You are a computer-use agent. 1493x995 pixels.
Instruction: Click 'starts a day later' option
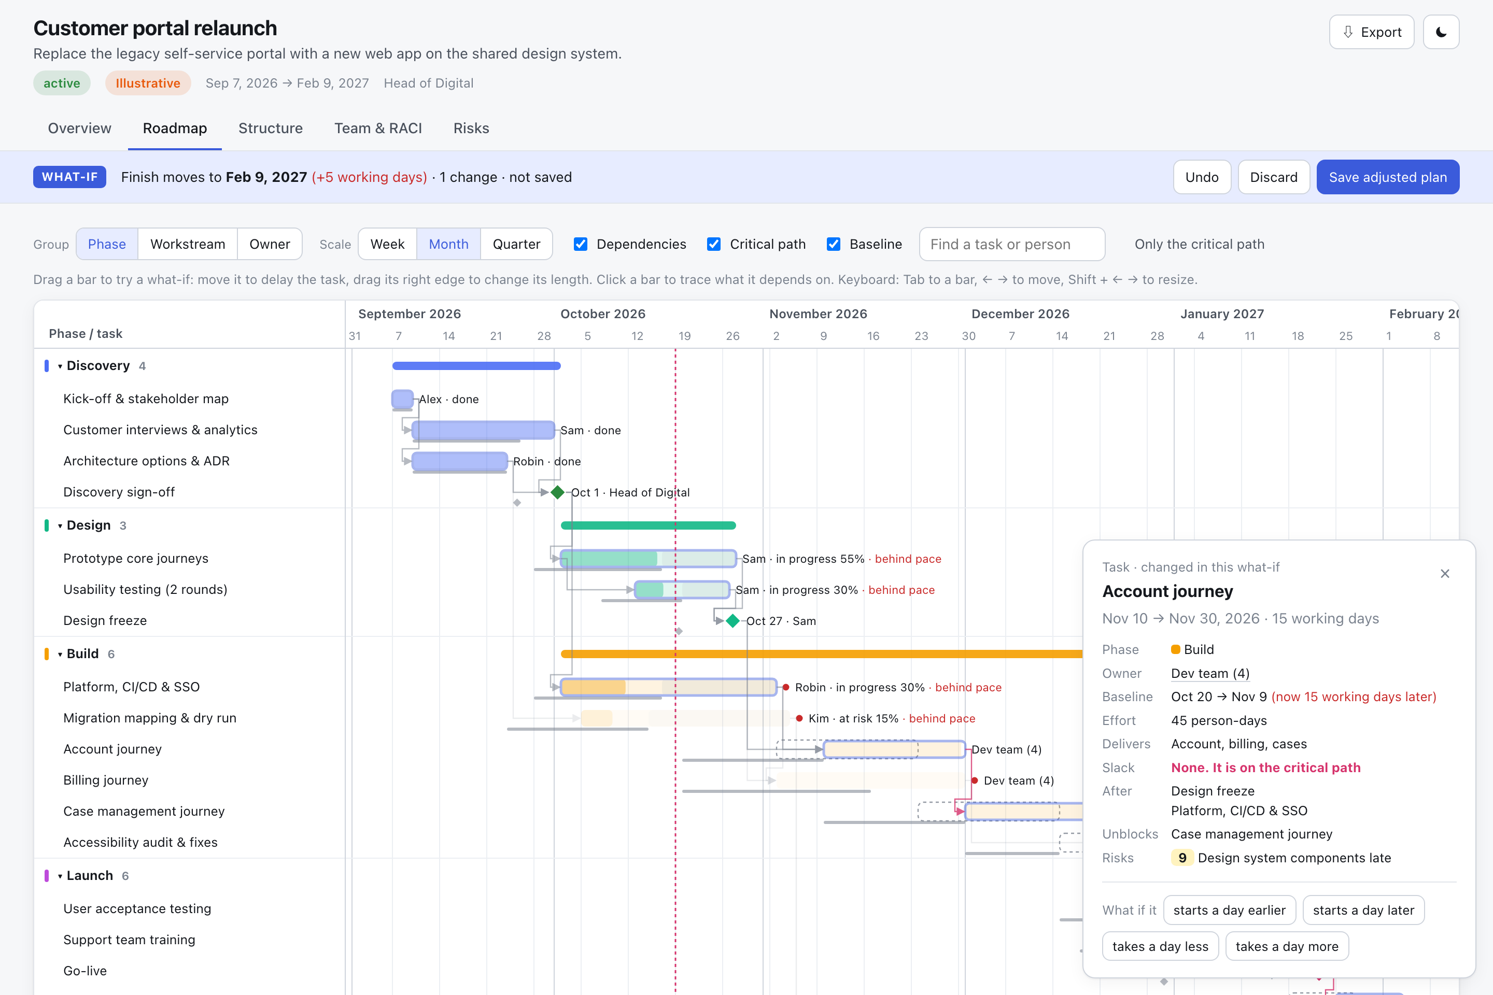(1363, 910)
